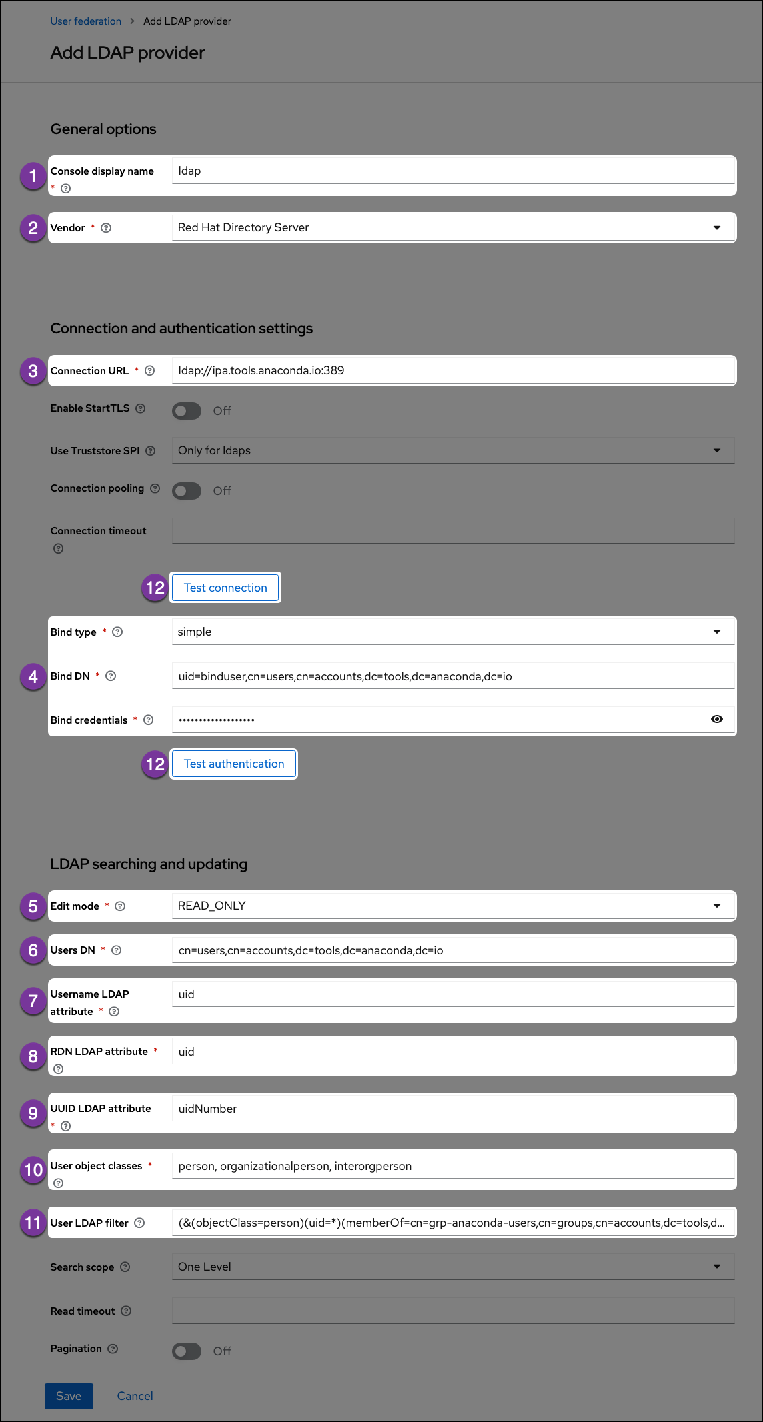Go to User federation breadcrumb
This screenshot has width=763, height=1422.
[86, 21]
